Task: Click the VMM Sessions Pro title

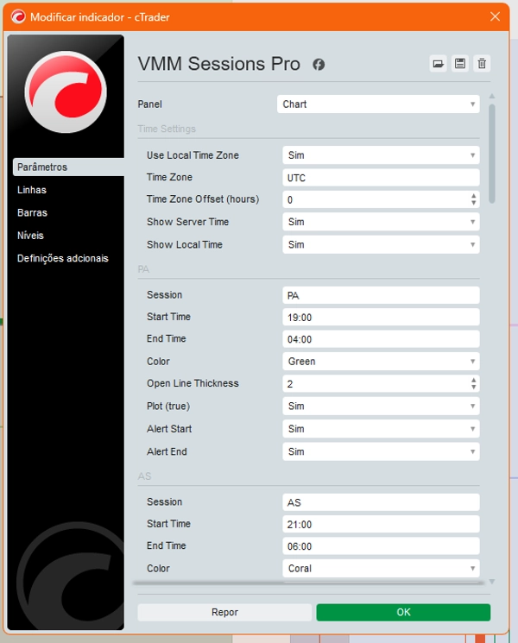Action: click(219, 64)
